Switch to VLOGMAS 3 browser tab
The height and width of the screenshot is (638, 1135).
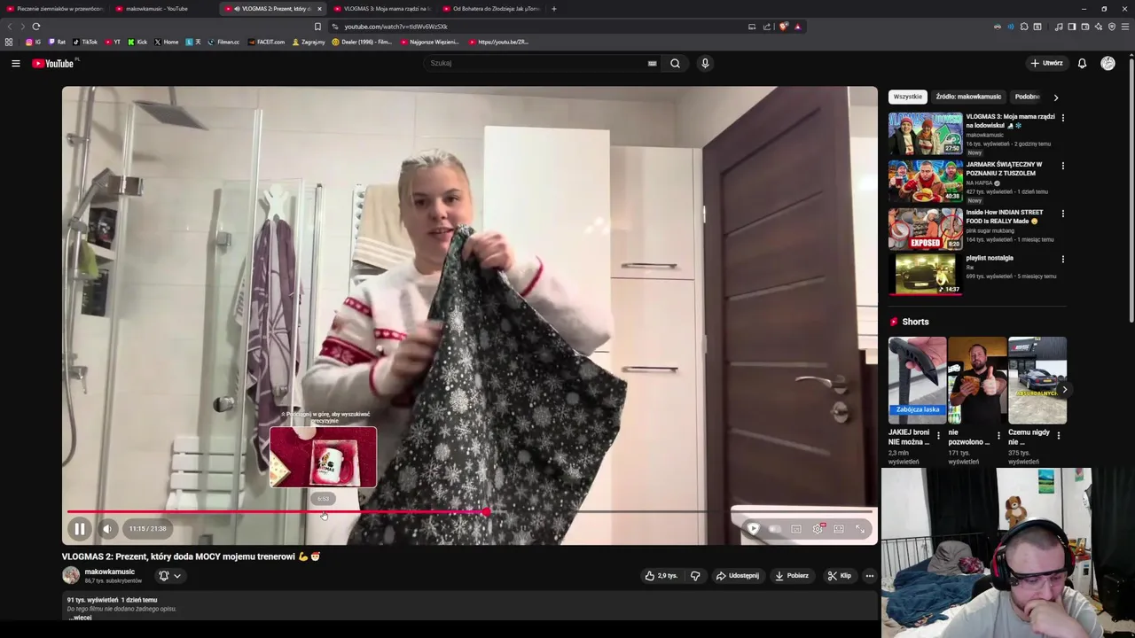(383, 9)
